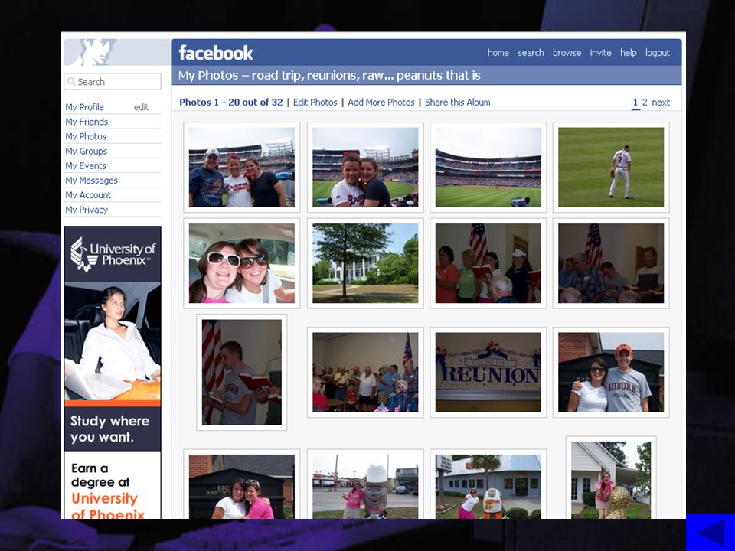Go to My Profile

coord(84,107)
